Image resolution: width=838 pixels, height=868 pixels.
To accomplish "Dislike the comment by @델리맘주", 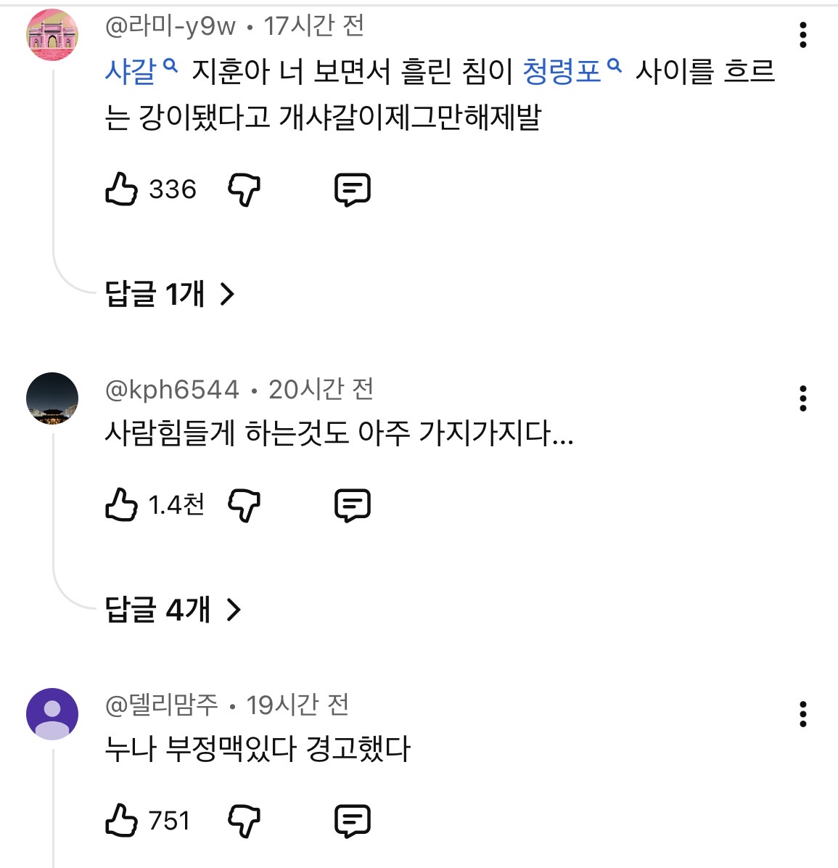I will tap(244, 821).
